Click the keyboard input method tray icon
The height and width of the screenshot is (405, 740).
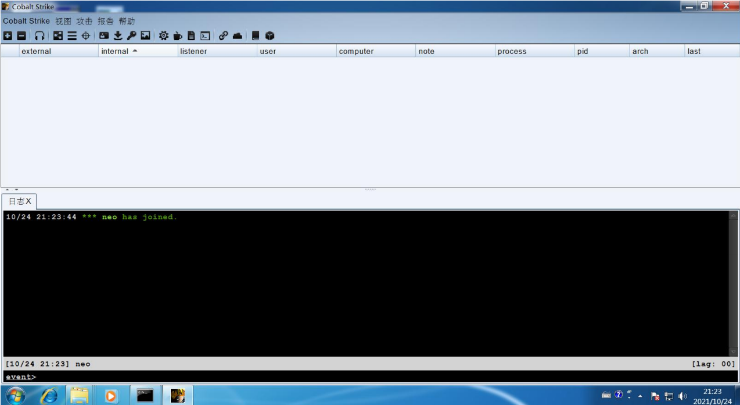click(x=606, y=395)
